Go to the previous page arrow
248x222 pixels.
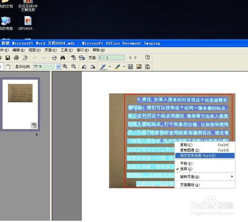(x=130, y=58)
